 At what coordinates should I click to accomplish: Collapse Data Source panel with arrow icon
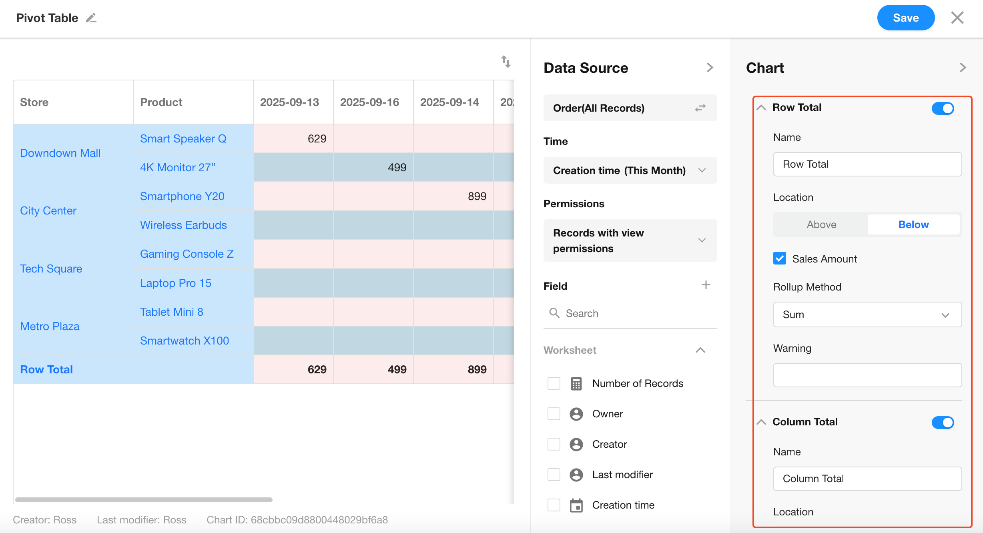(710, 68)
